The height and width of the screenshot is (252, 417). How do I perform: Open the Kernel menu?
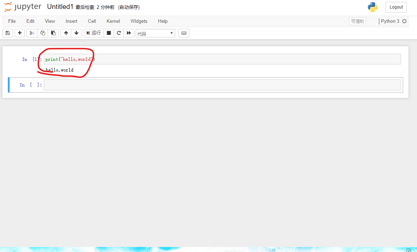point(113,21)
